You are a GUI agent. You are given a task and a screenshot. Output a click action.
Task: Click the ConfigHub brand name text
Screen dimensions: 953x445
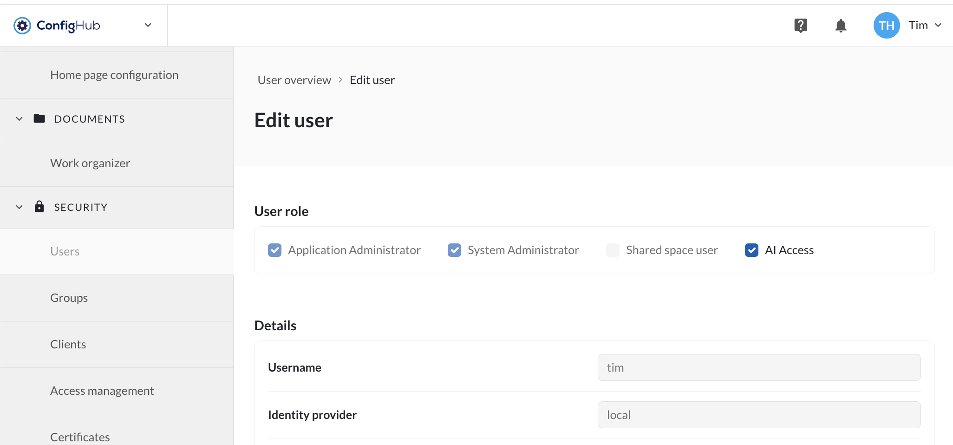point(68,26)
